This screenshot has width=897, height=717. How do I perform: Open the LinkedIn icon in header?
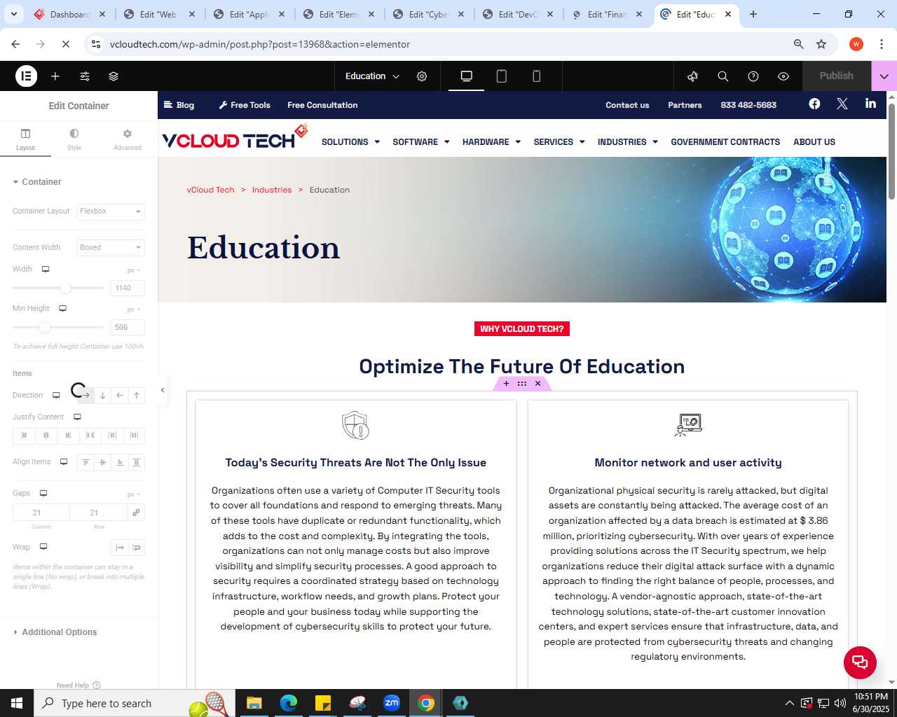(x=870, y=104)
